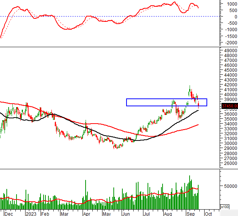Click the red 37450.00 current price tag
The width and height of the screenshot is (238, 216).
230,106
